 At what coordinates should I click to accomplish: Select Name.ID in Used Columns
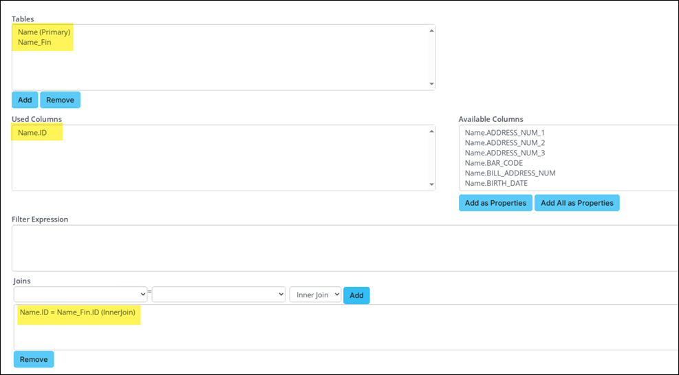32,132
